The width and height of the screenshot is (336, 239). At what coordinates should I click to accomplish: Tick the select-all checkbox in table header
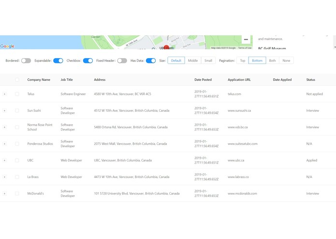click(17, 80)
